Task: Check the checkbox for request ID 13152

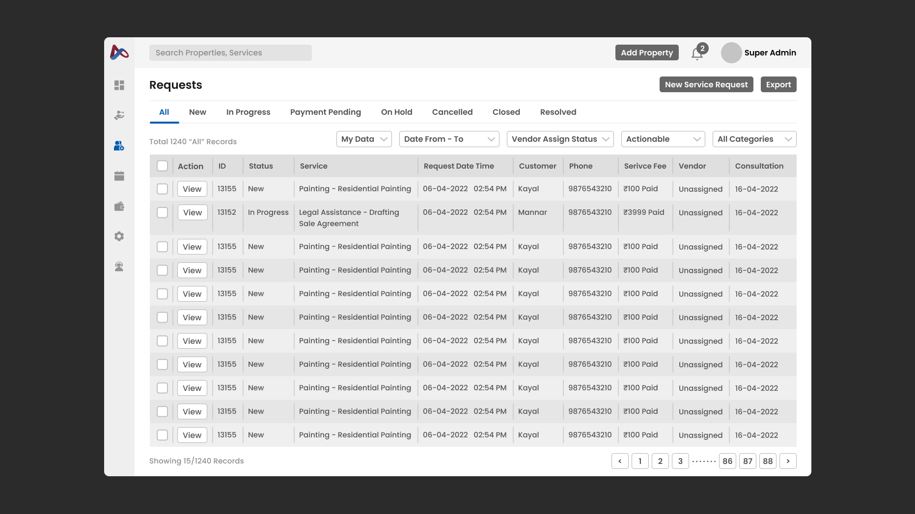Action: pos(162,212)
